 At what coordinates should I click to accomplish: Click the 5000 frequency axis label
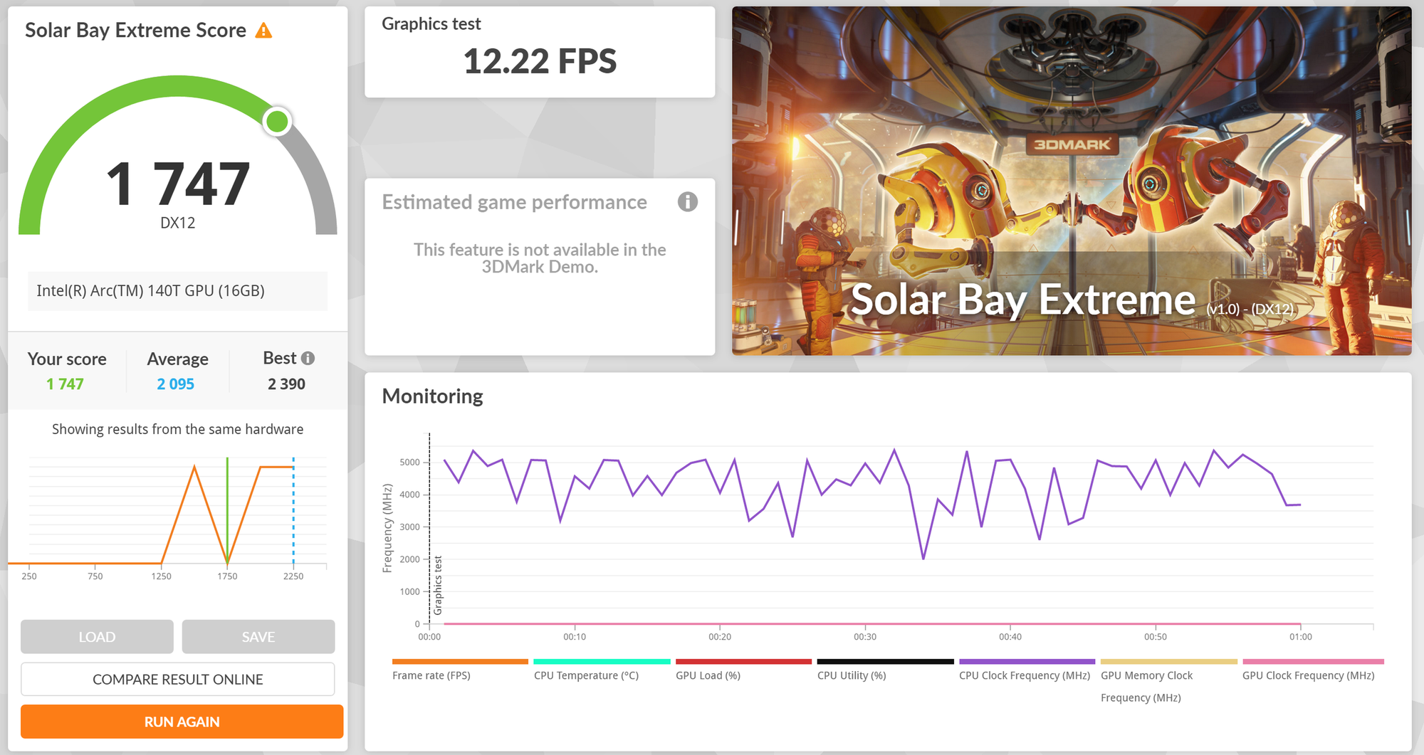409,463
